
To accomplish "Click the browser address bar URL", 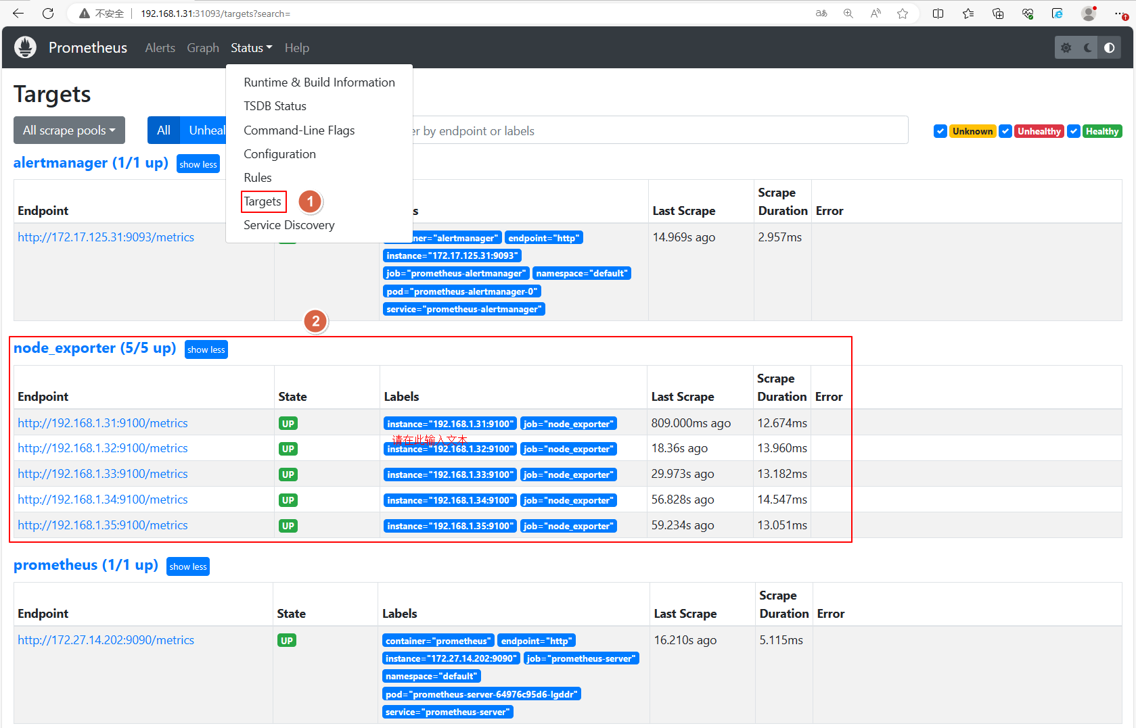I will 215,14.
